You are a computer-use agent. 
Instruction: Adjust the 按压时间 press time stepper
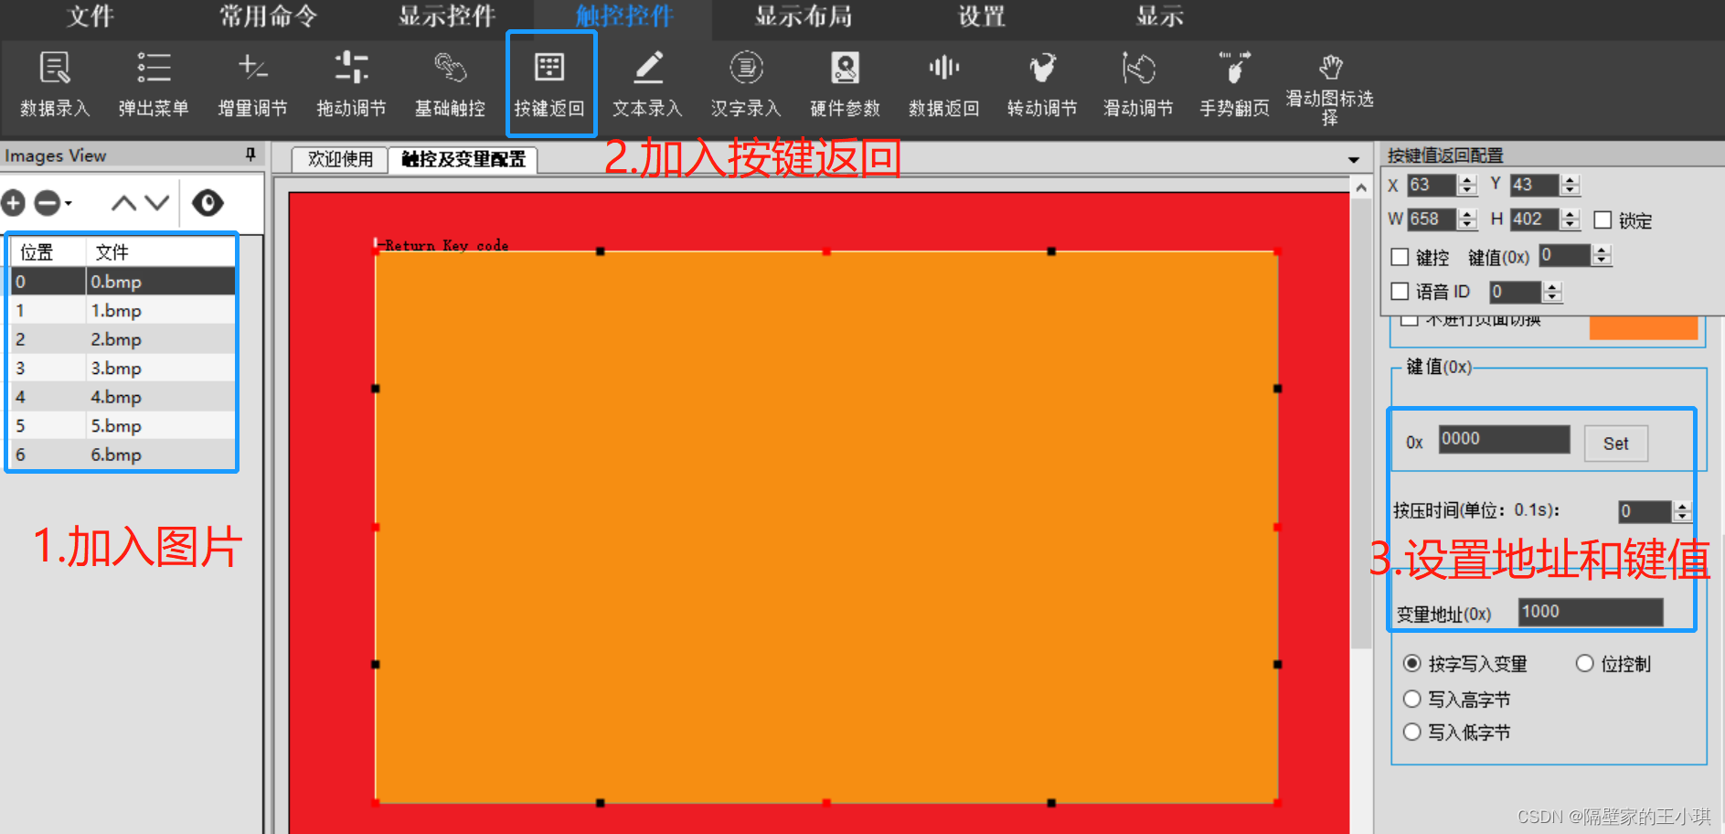tap(1681, 511)
